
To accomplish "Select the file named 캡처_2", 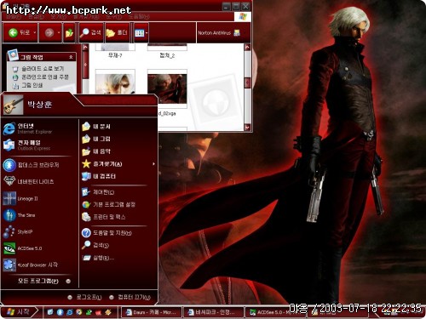I will 167,55.
